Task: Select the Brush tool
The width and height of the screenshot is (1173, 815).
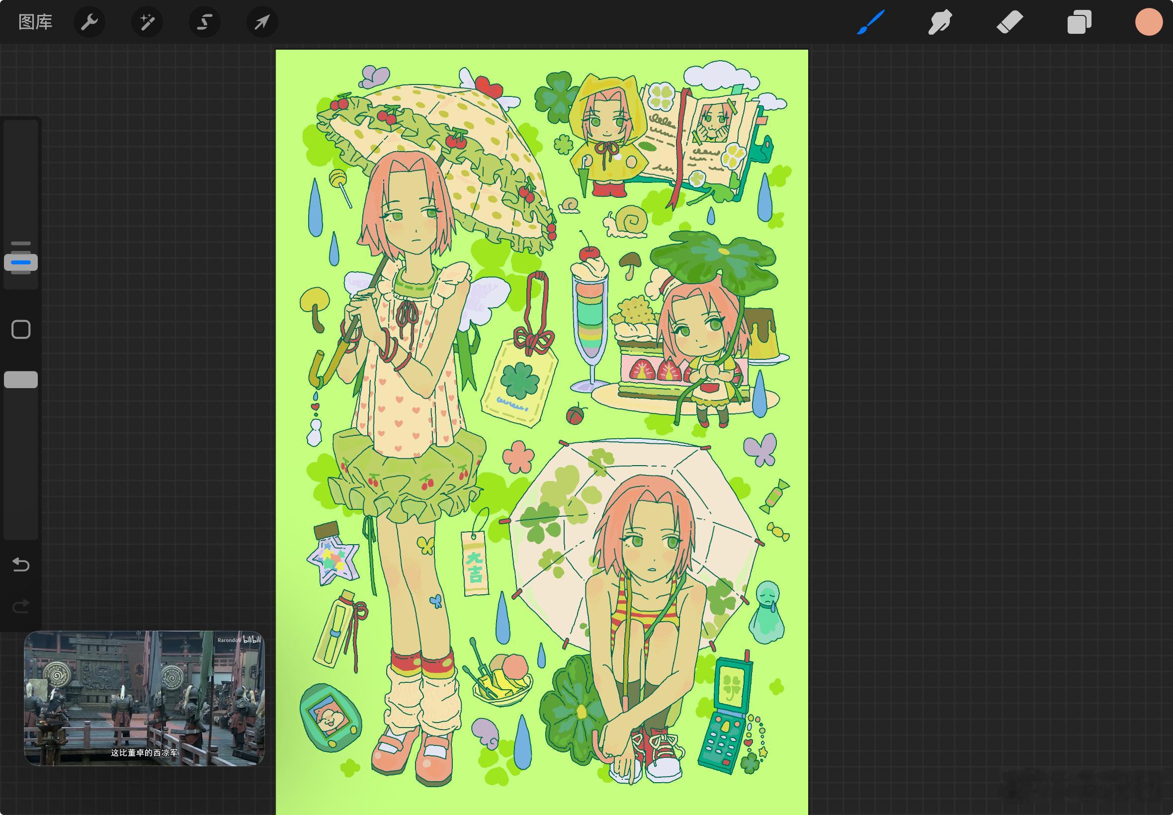Action: [871, 22]
